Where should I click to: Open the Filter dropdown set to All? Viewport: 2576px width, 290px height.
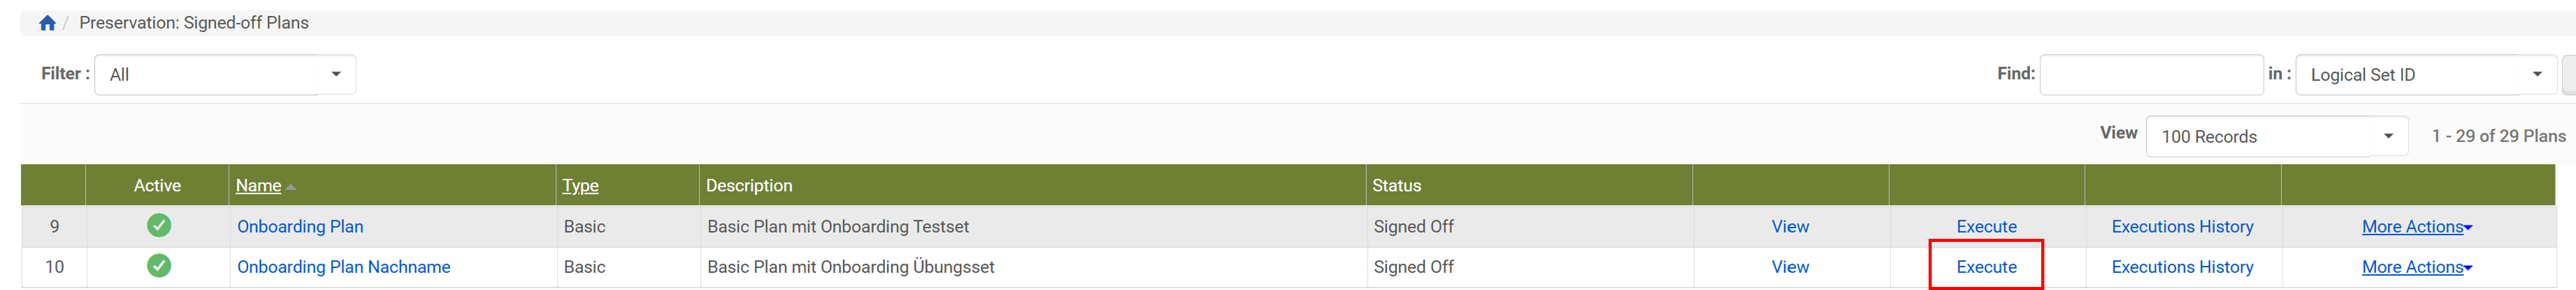225,75
